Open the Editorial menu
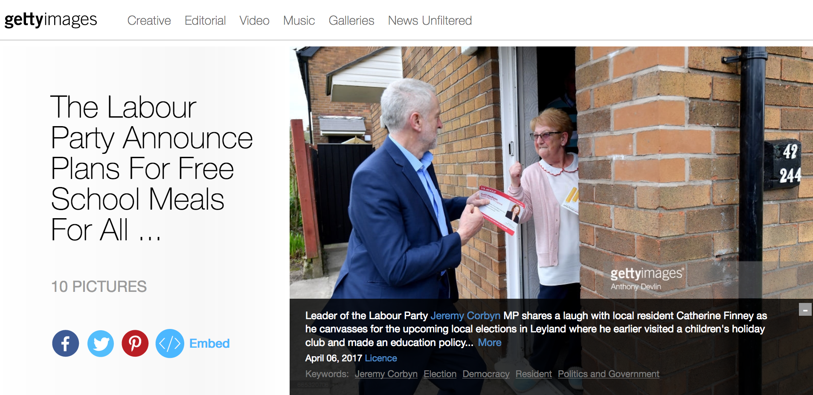 pyautogui.click(x=205, y=20)
